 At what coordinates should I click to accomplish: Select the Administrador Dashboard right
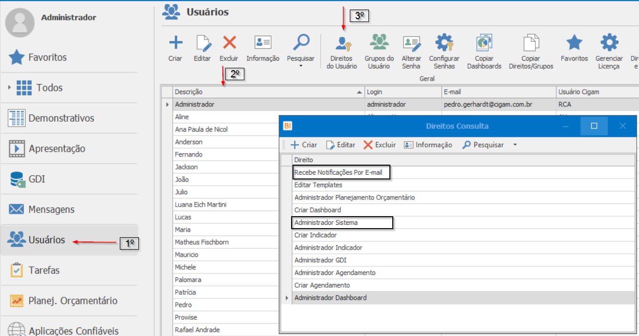(464, 298)
